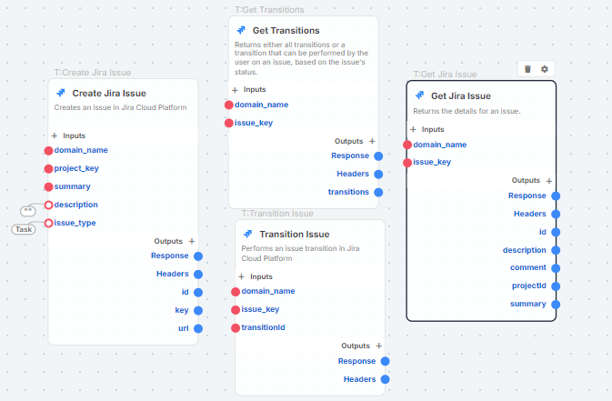The height and width of the screenshot is (401, 612).
Task: Select key output port on Create Jira Issue
Action: [198, 310]
